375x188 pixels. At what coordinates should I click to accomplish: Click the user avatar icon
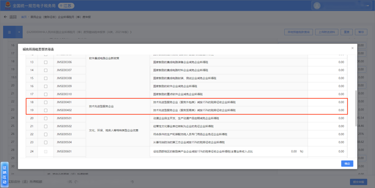point(318,6)
